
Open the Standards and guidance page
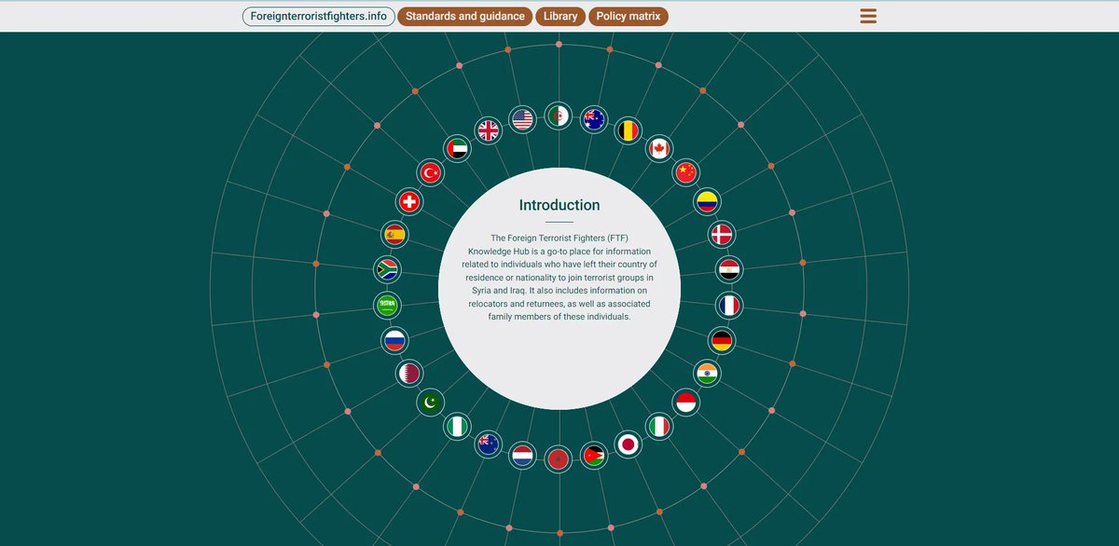465,16
